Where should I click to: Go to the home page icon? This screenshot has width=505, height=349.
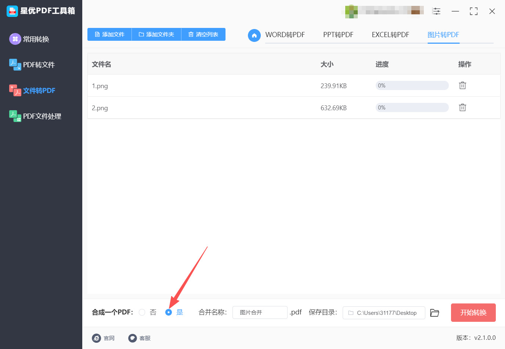pyautogui.click(x=254, y=35)
